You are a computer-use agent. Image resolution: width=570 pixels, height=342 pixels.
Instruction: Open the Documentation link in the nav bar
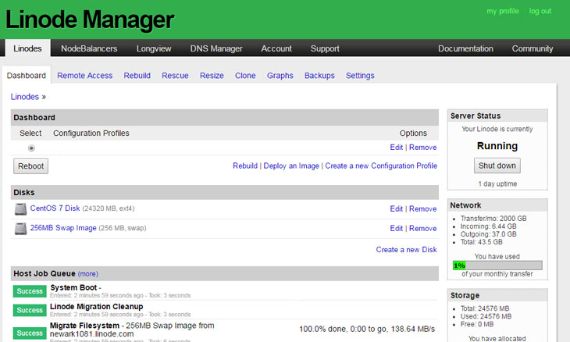465,48
